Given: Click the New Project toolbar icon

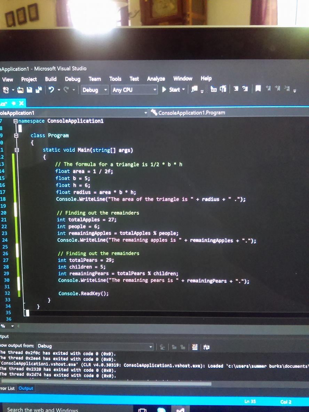Looking at the screenshot, I should [x=6, y=90].
